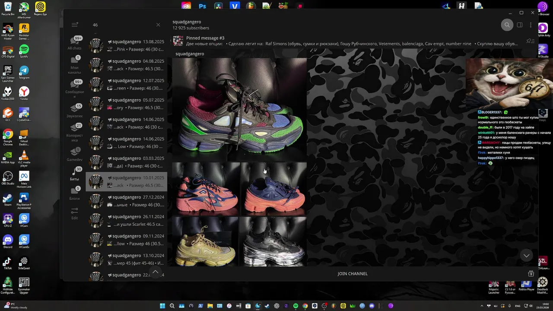Open the TikTok desktop shortcut
Screen dimensions: 553x311
(8, 263)
